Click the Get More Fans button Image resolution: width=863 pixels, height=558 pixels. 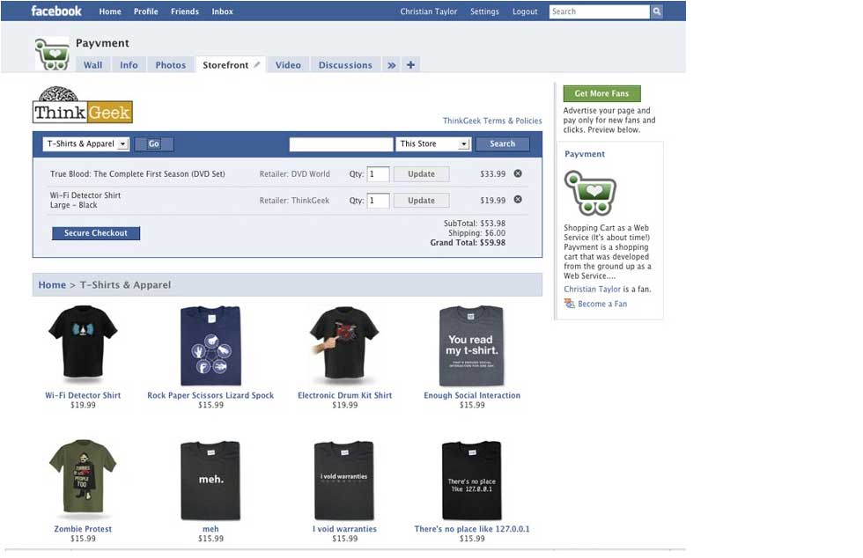pos(601,93)
